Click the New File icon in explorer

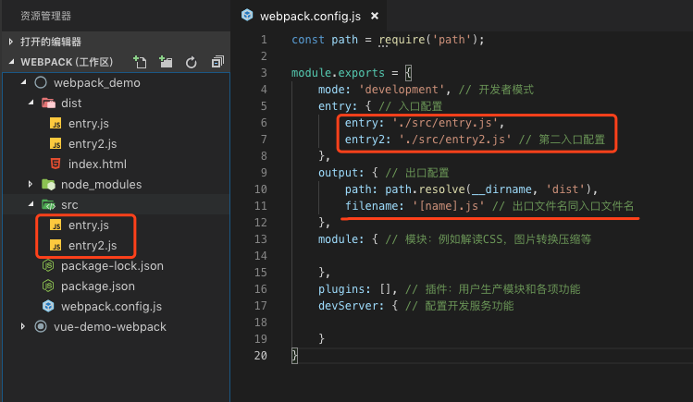point(140,62)
